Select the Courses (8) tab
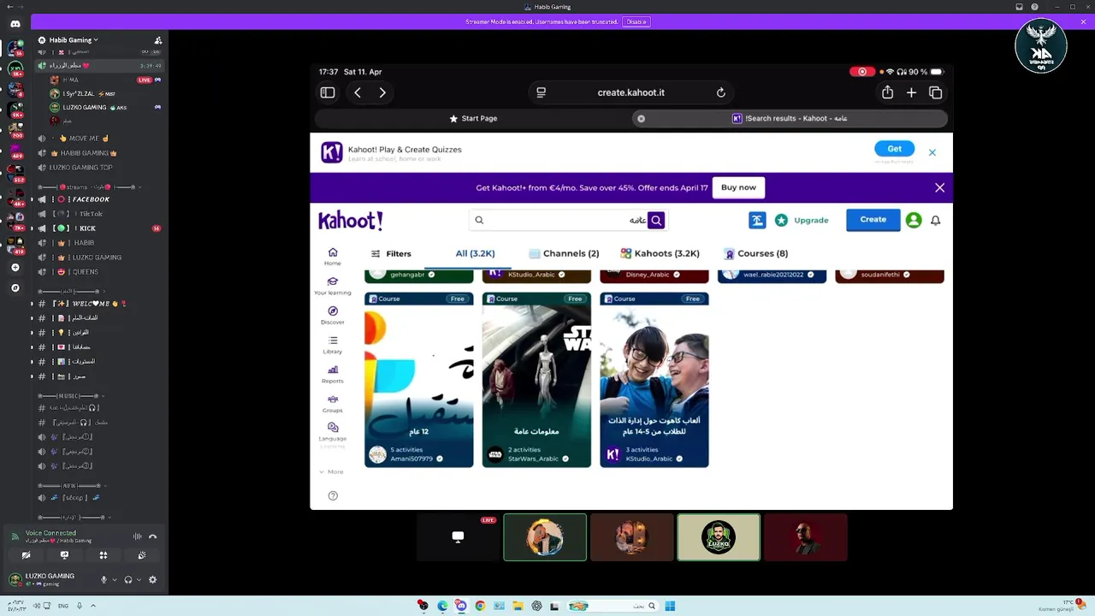 click(x=756, y=253)
